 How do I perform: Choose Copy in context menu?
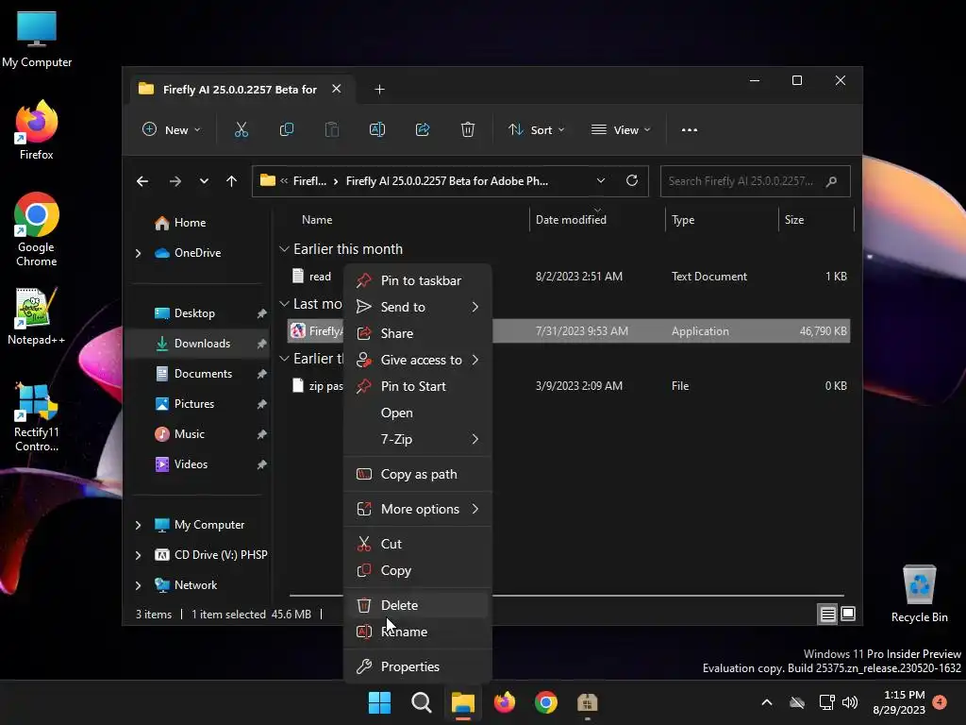(418, 570)
